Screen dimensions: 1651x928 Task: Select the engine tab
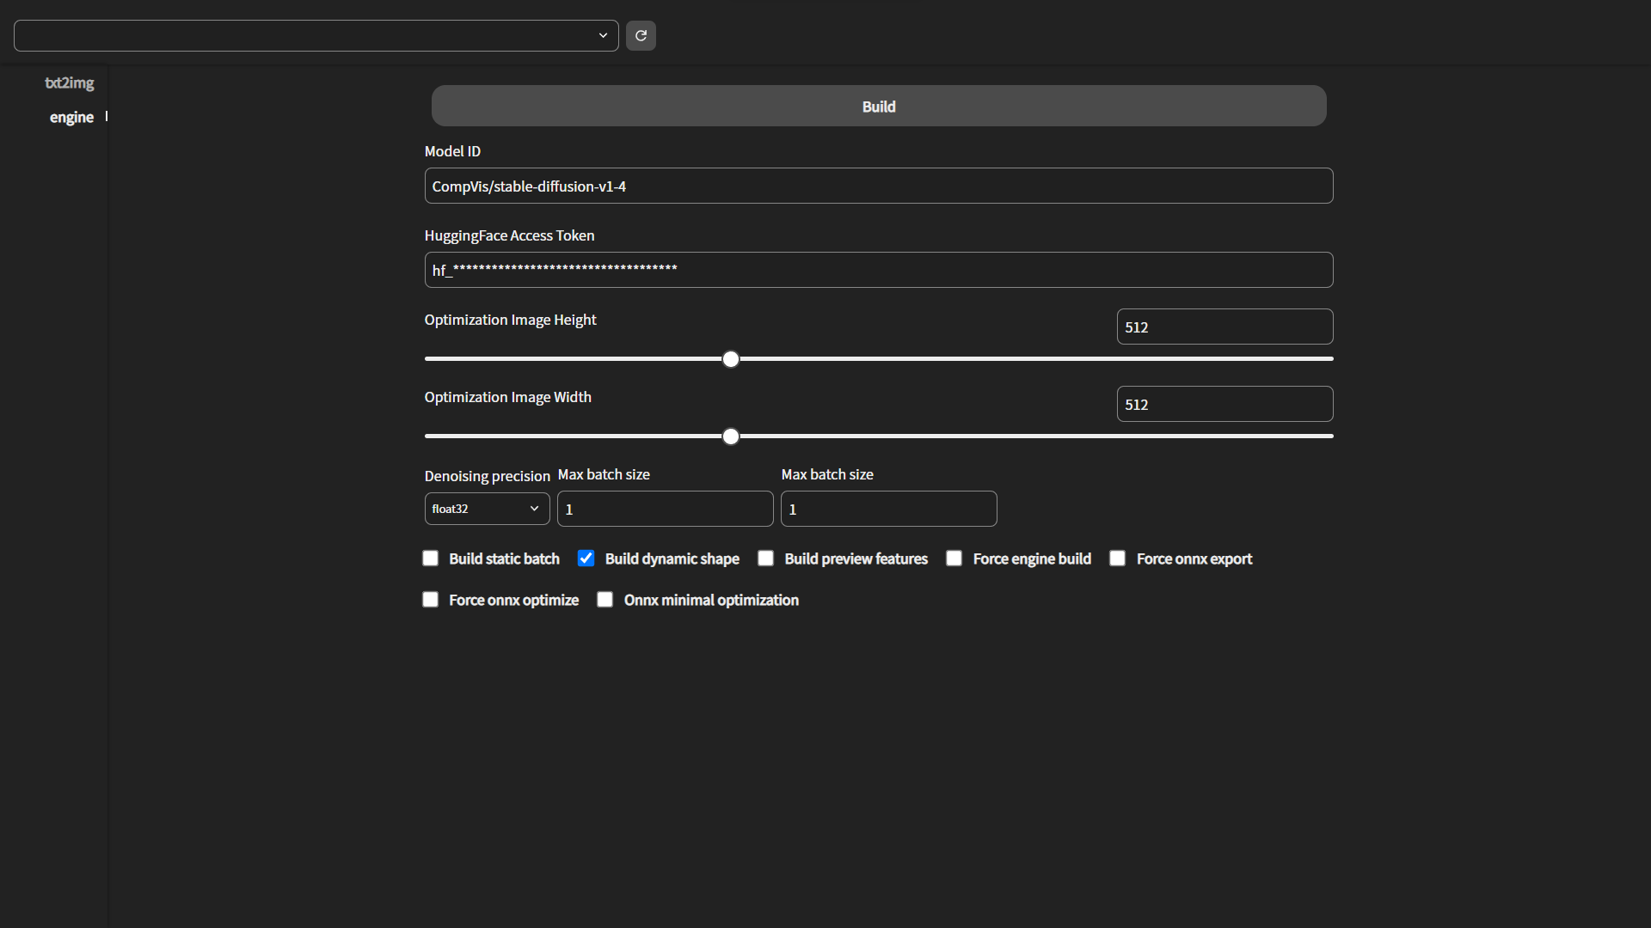[71, 117]
